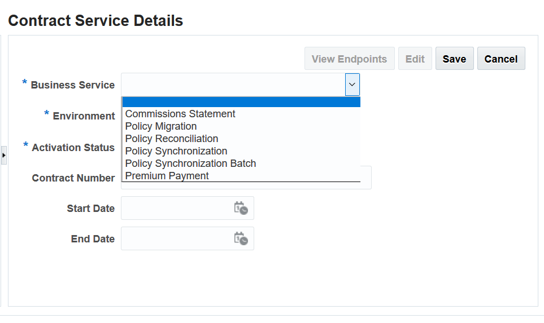Viewport: 544px width, 323px height.
Task: Focus the End Date input field
Action: click(x=176, y=238)
